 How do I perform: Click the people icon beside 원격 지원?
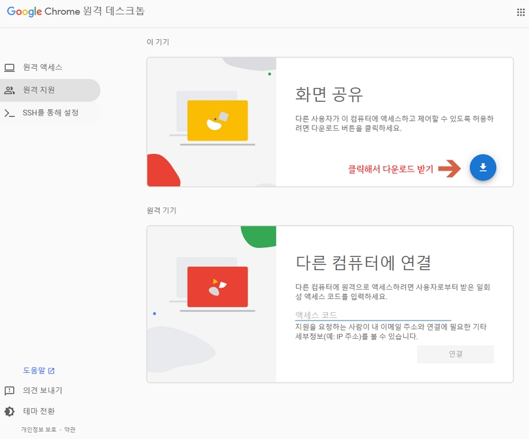pos(9,90)
